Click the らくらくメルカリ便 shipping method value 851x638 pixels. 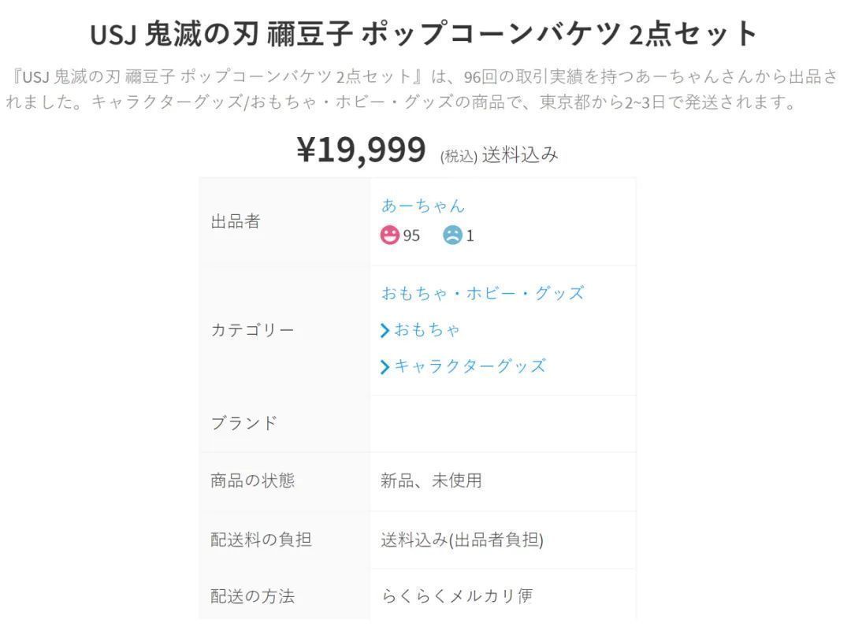pyautogui.click(x=457, y=596)
